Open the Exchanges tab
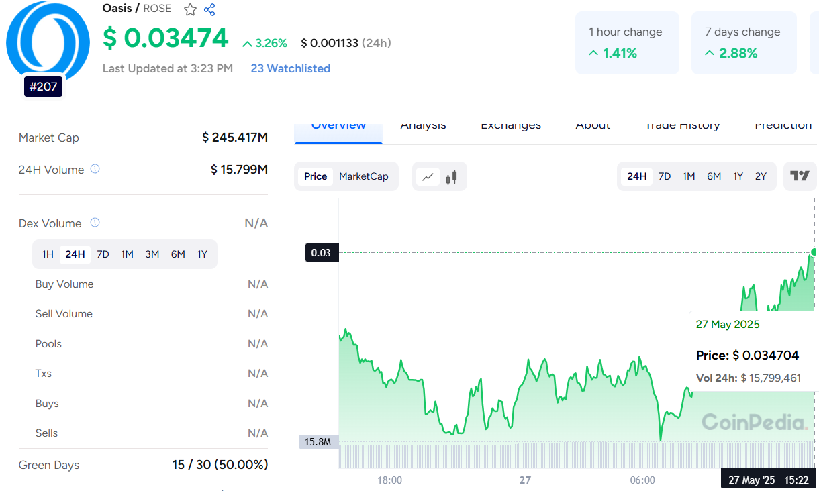Viewport: 819px width, 491px height. [511, 126]
